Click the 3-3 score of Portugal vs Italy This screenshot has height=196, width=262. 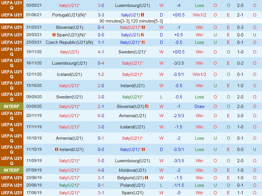coord(101,15)
